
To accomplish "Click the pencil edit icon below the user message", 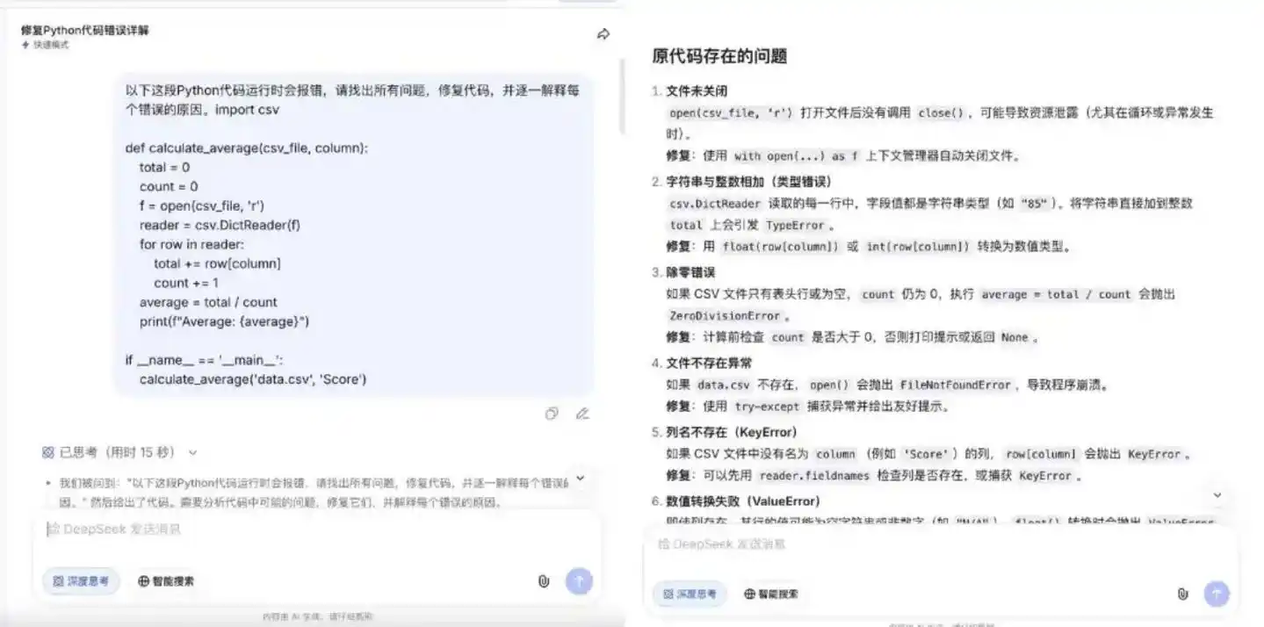I will coord(582,414).
